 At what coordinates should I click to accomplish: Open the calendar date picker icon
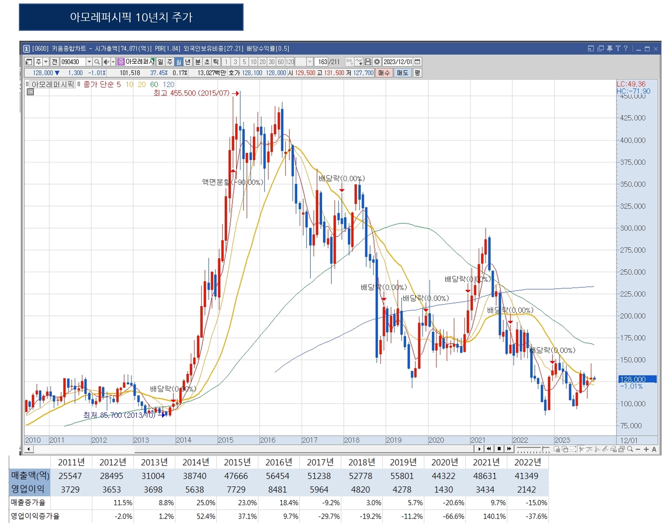click(x=417, y=62)
